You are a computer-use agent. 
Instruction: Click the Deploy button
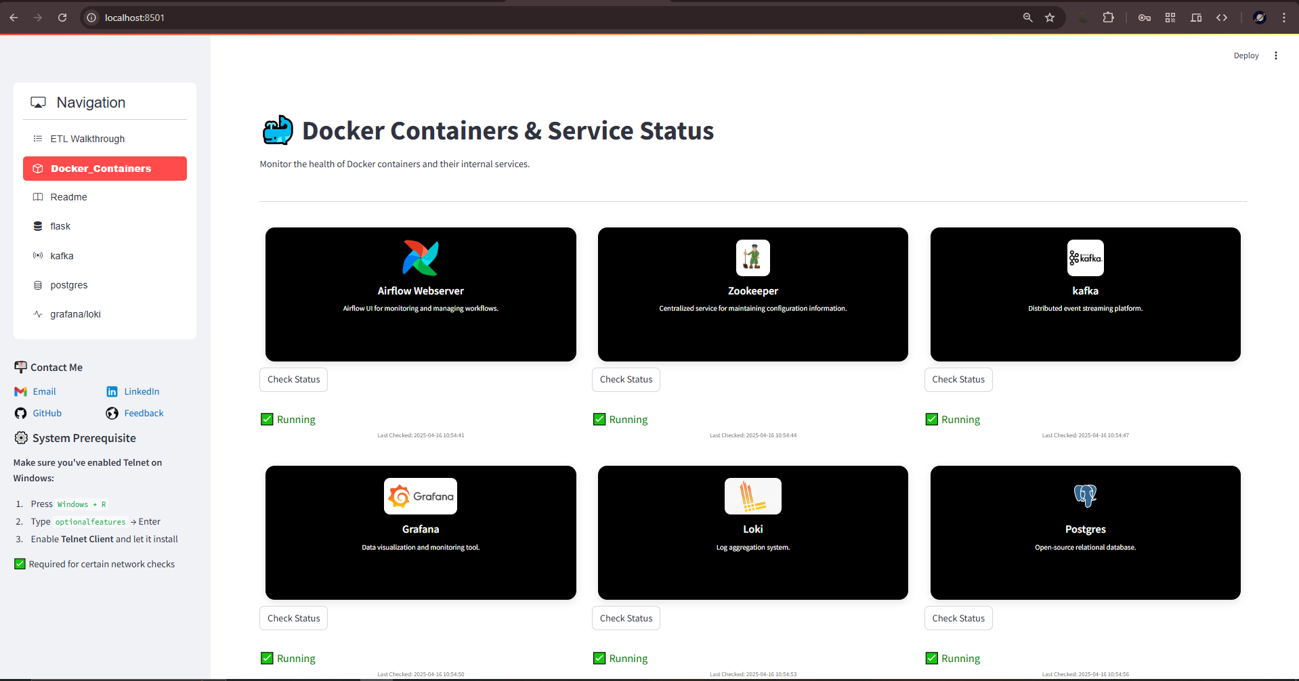tap(1246, 56)
